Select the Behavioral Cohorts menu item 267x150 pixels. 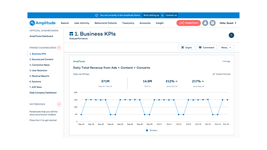pyautogui.click(x=106, y=23)
